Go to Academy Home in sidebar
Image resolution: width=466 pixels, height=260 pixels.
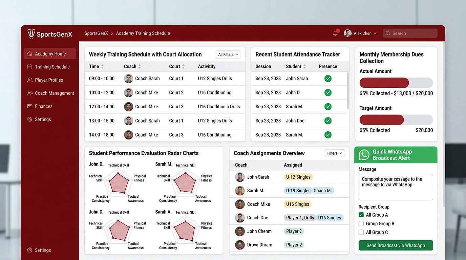click(50, 54)
